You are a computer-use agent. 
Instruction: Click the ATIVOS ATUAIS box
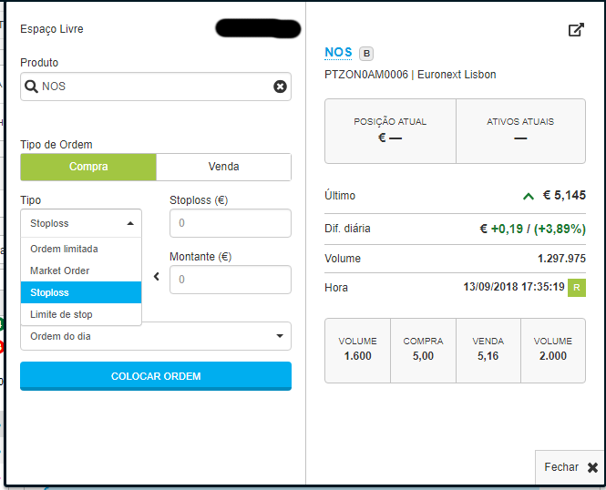[520, 131]
